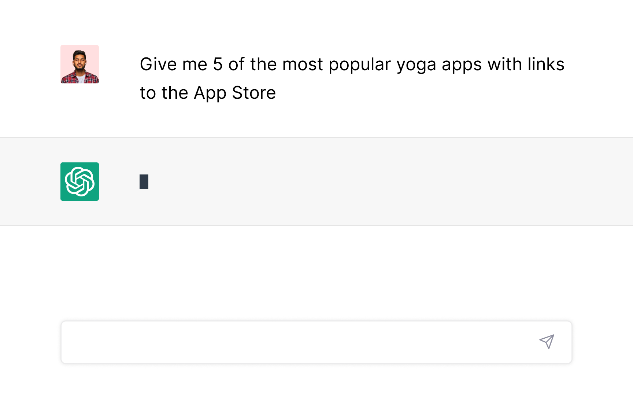Click the number "5" in the prompt
The height and width of the screenshot is (395, 633).
(218, 64)
